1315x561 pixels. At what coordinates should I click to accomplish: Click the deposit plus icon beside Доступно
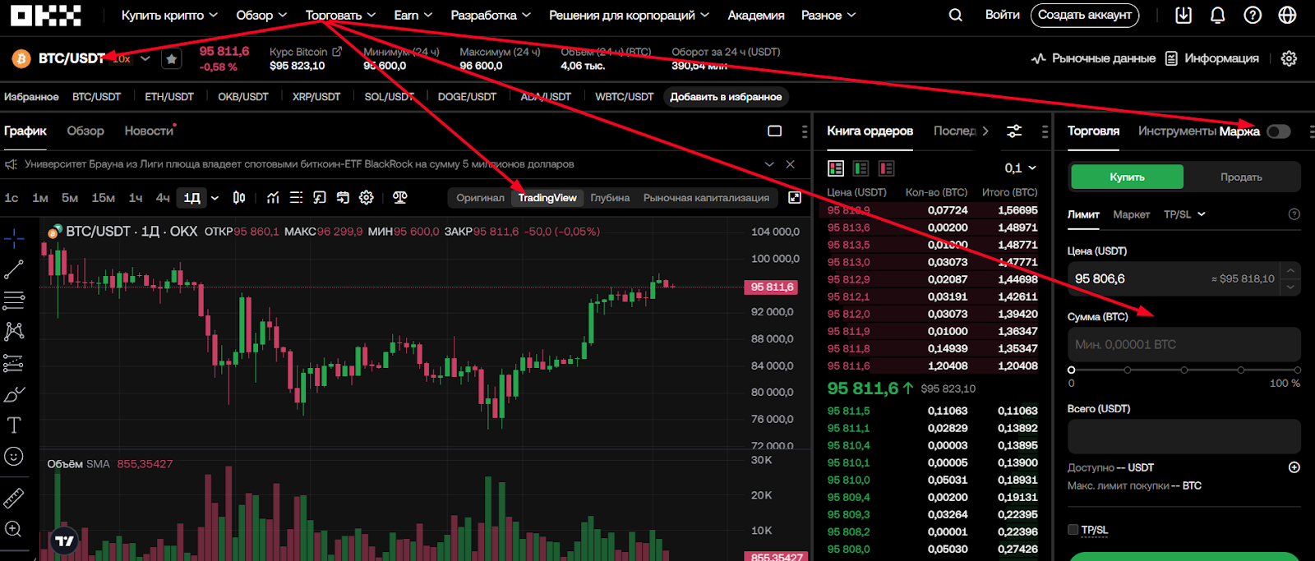[x=1294, y=467]
